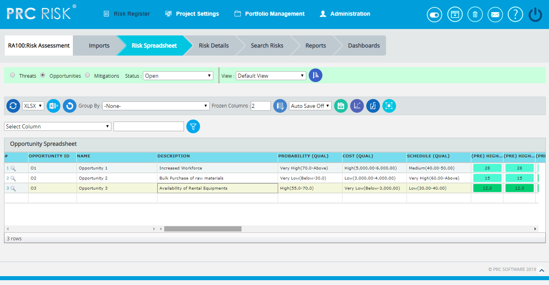Click the sort order icon beside View

click(316, 75)
